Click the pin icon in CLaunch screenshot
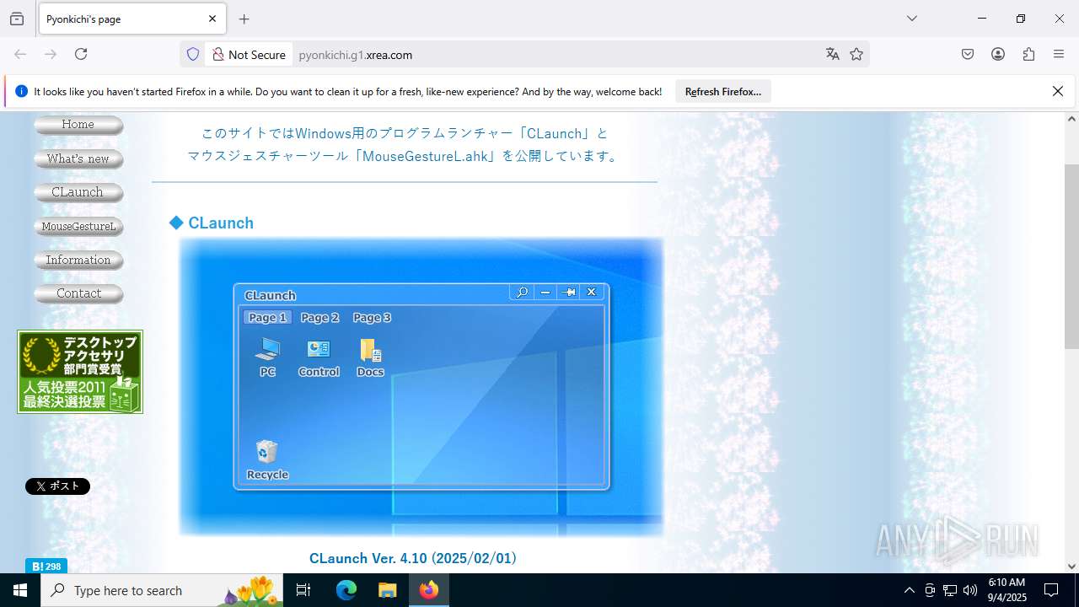This screenshot has width=1079, height=607. click(569, 293)
